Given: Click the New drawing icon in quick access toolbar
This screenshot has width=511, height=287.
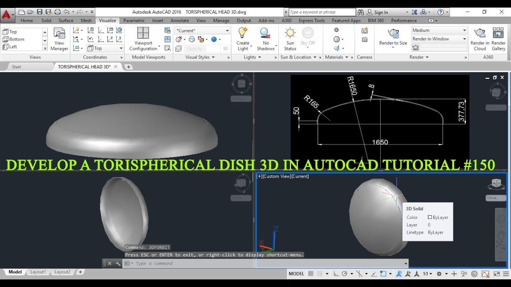Looking at the screenshot, I should pyautogui.click(x=22, y=12).
